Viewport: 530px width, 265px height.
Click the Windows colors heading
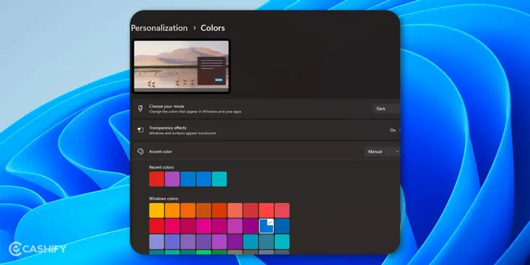pos(164,199)
